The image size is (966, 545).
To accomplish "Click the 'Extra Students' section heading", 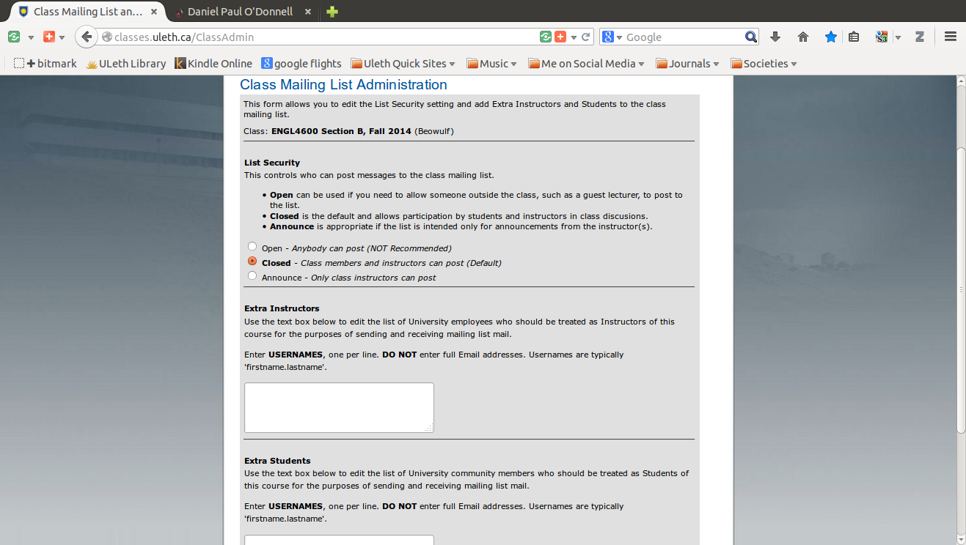I will (x=277, y=461).
